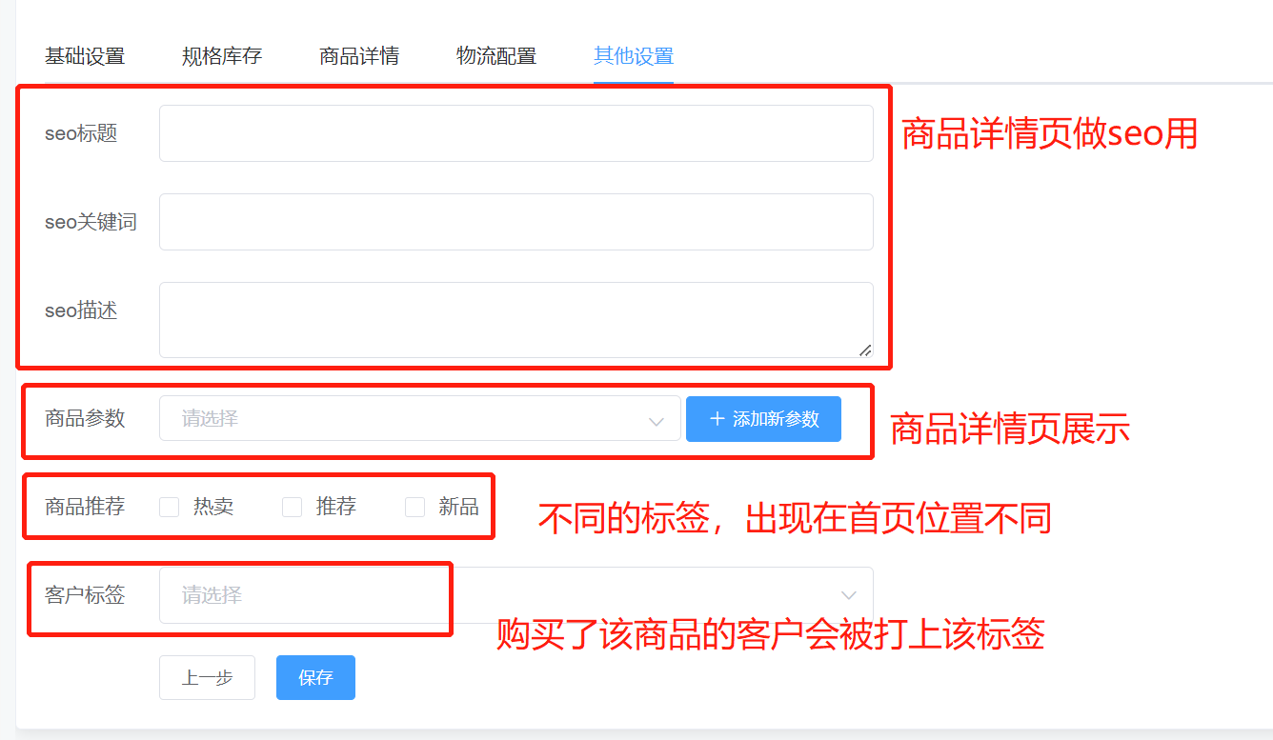Viewport: 1273px width, 740px height.
Task: Go to the 商品详情 tab
Action: (x=359, y=56)
